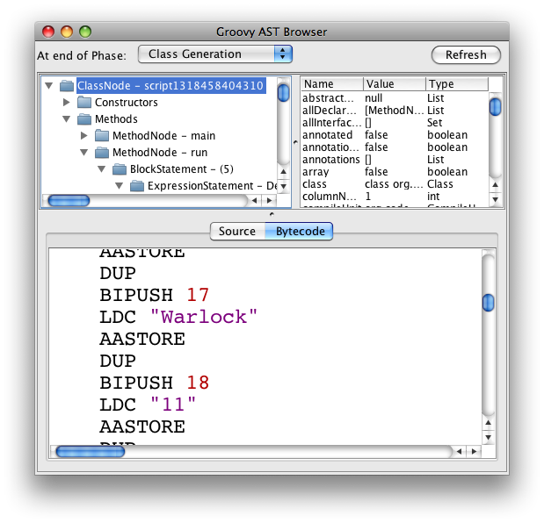Click the BlockStatement folder icon
Viewport: 544px width, 523px height.
click(x=120, y=169)
